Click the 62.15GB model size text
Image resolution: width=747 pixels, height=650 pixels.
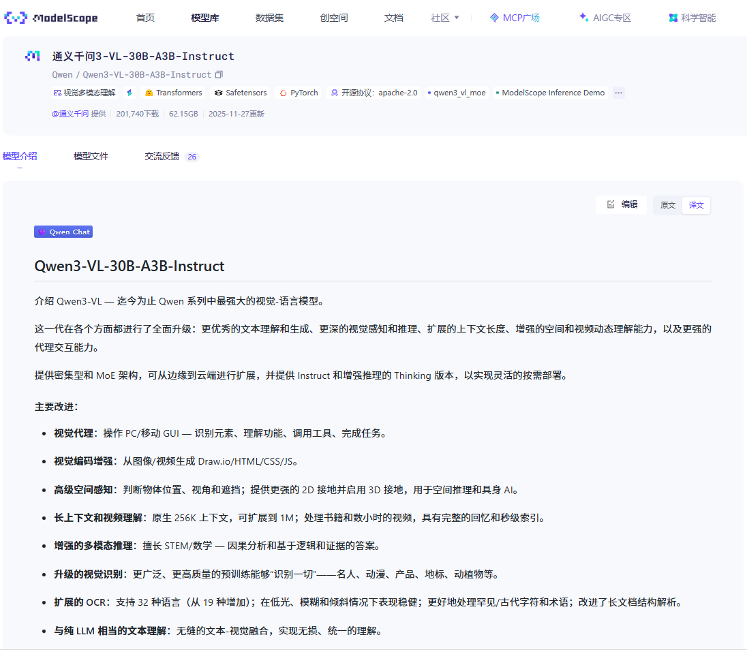(x=183, y=114)
